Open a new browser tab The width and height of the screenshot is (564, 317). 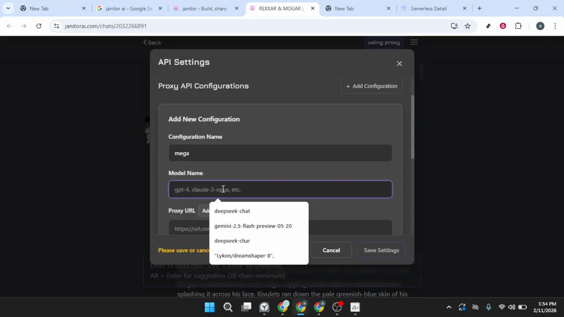479,8
